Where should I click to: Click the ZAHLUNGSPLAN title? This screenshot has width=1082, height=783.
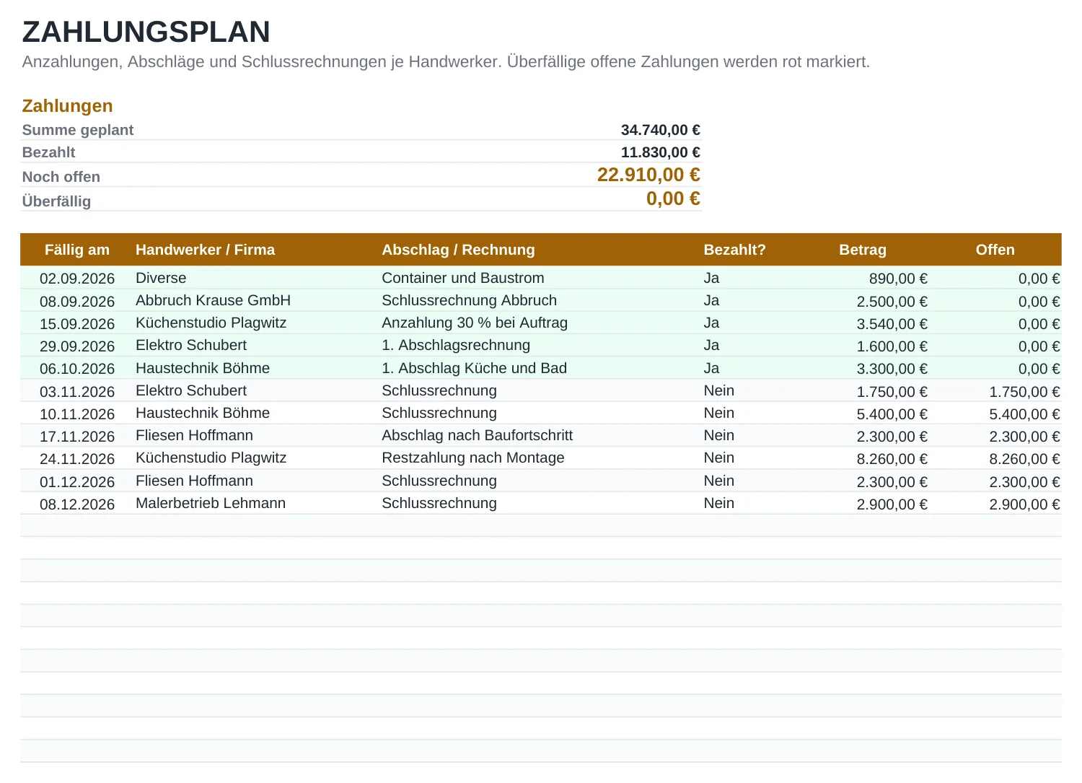click(146, 32)
